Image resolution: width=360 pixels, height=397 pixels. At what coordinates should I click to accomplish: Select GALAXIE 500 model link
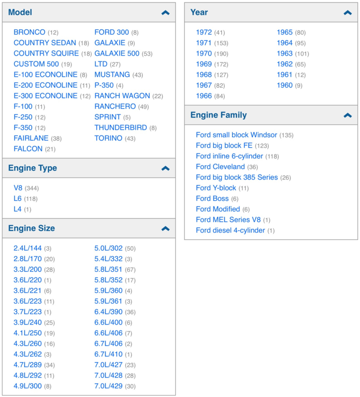[x=117, y=54]
